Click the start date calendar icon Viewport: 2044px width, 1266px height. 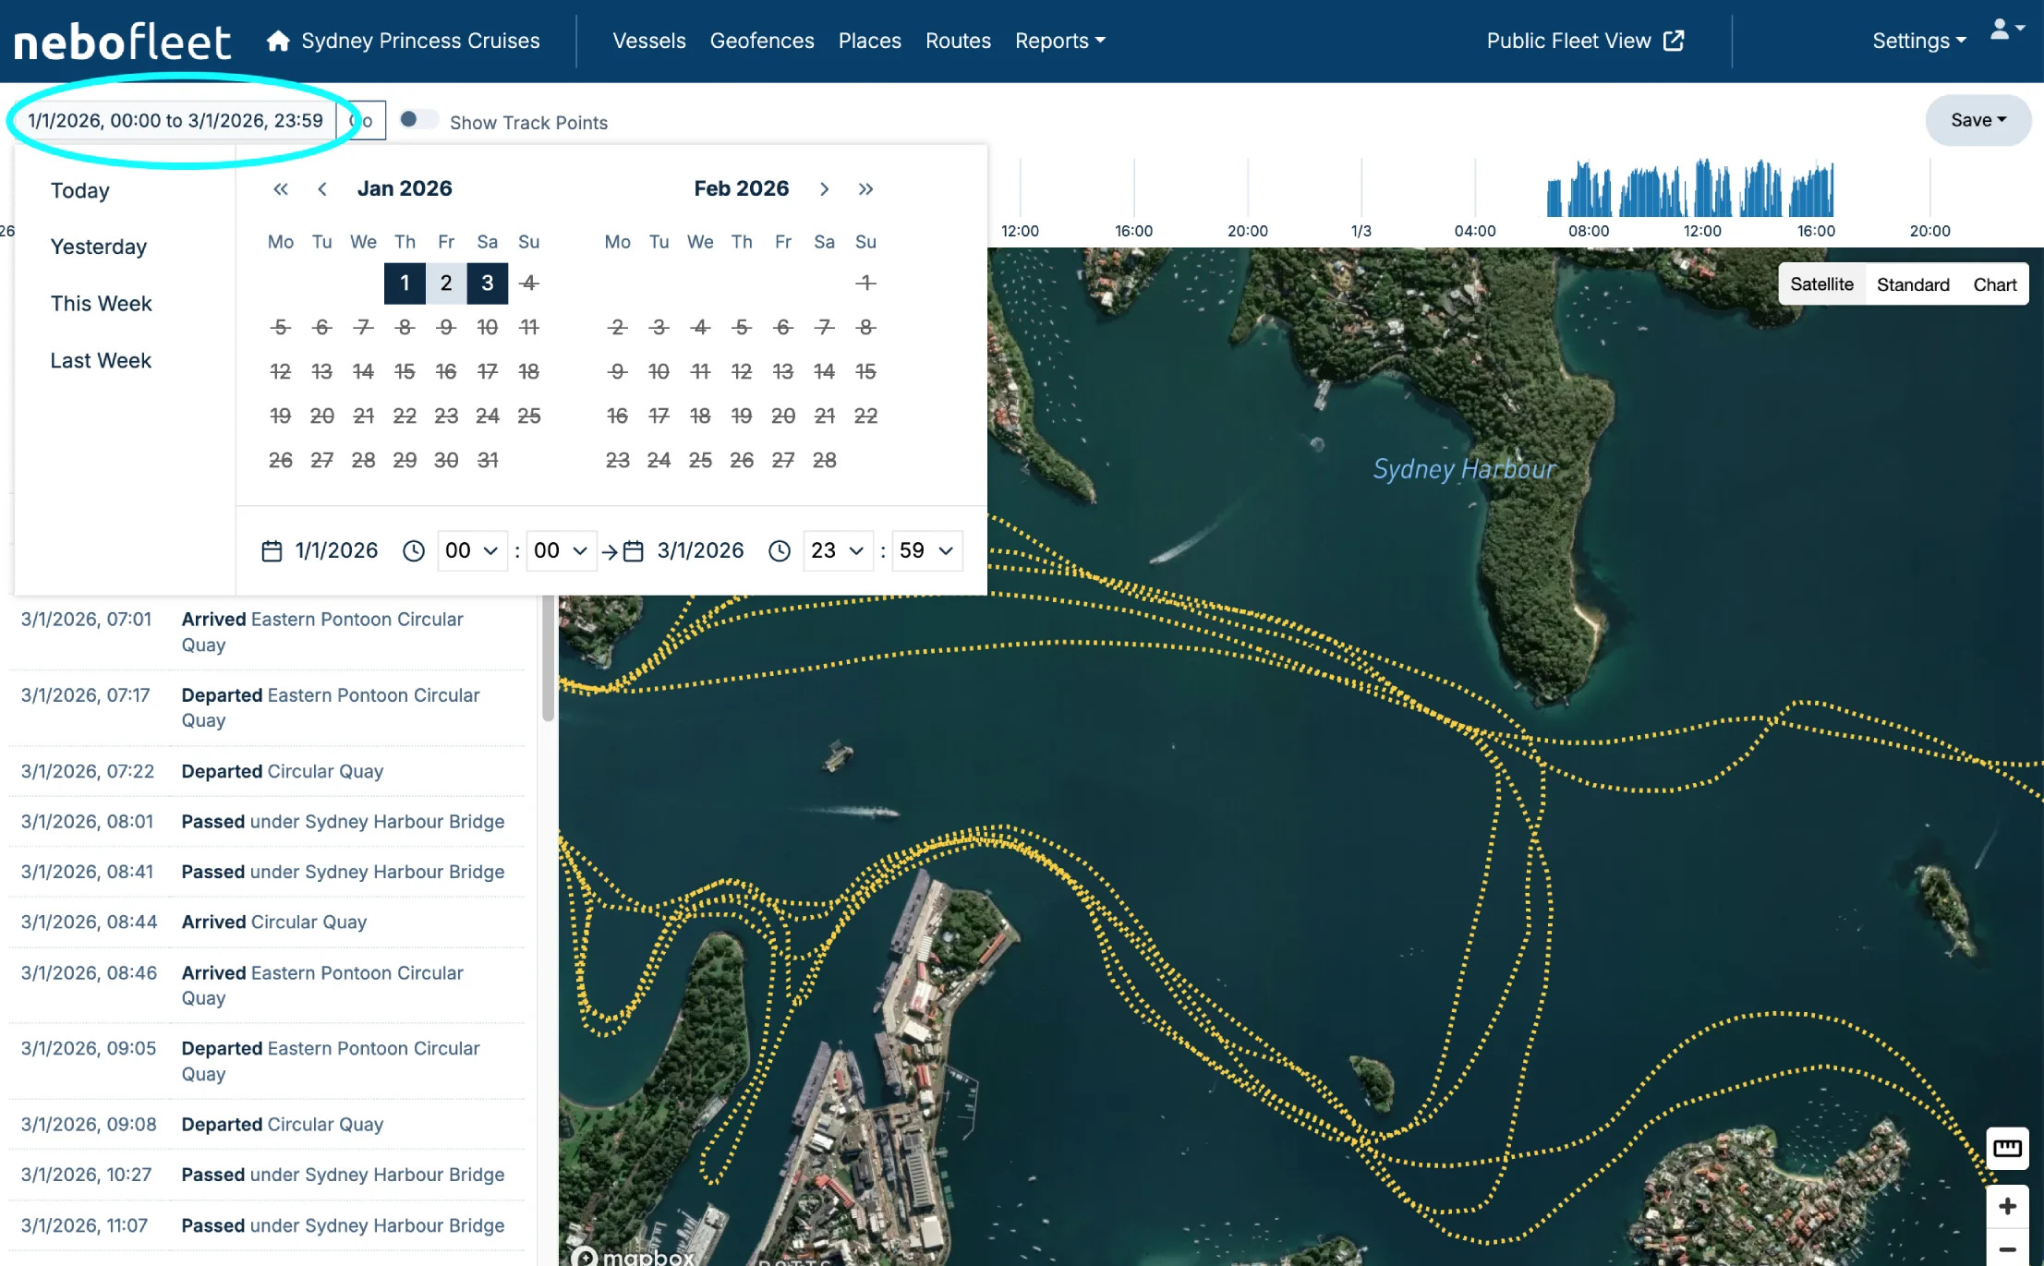[x=272, y=551]
